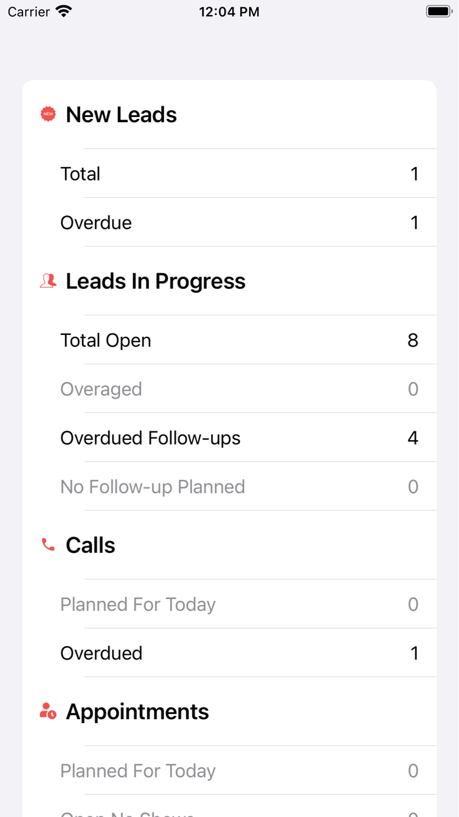This screenshot has width=459, height=817.
Task: Open Total Open leads row
Action: 239,340
